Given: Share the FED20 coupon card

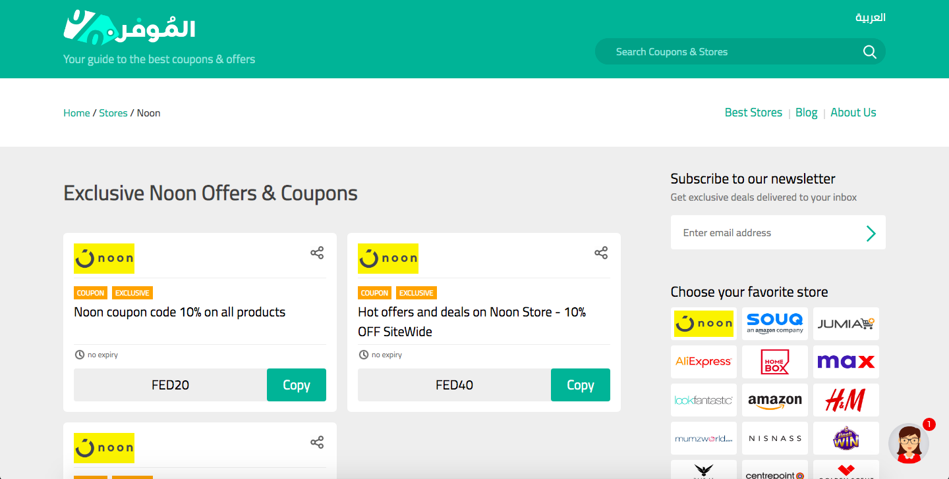Looking at the screenshot, I should coord(317,253).
